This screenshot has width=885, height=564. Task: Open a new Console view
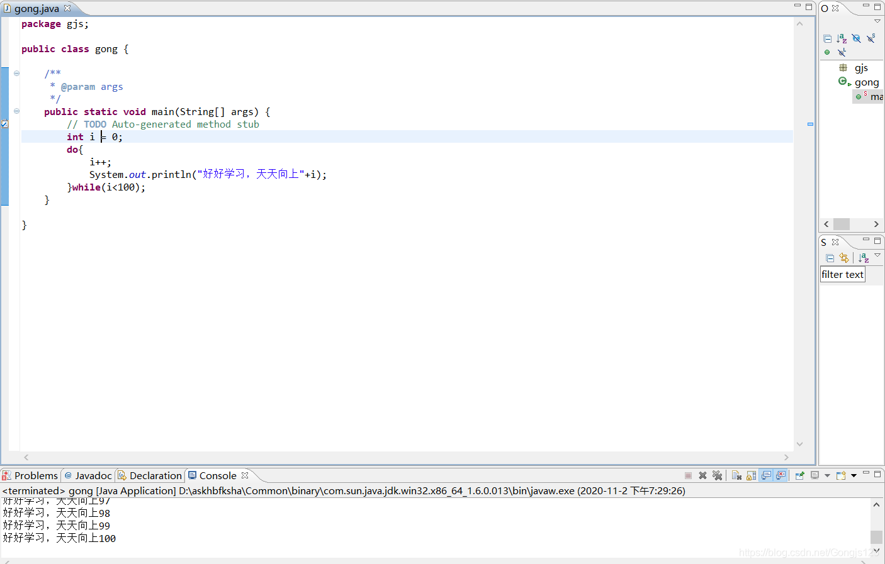[x=841, y=476]
